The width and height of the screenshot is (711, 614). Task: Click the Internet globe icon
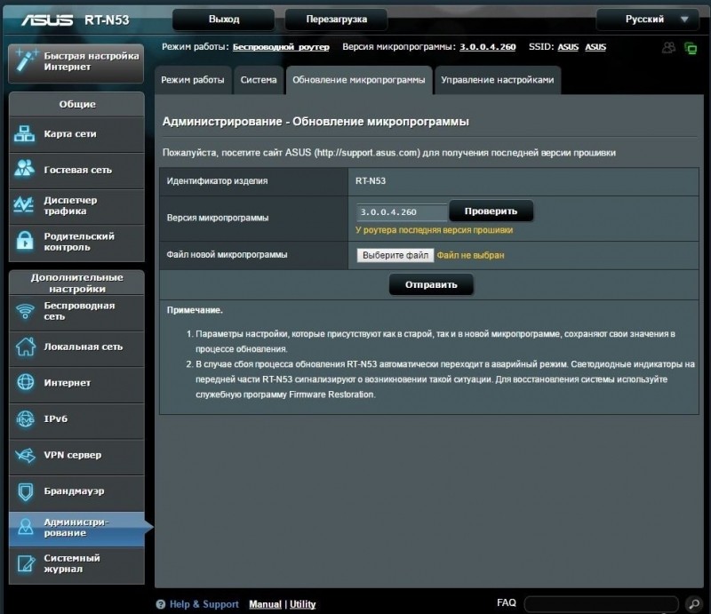click(26, 382)
